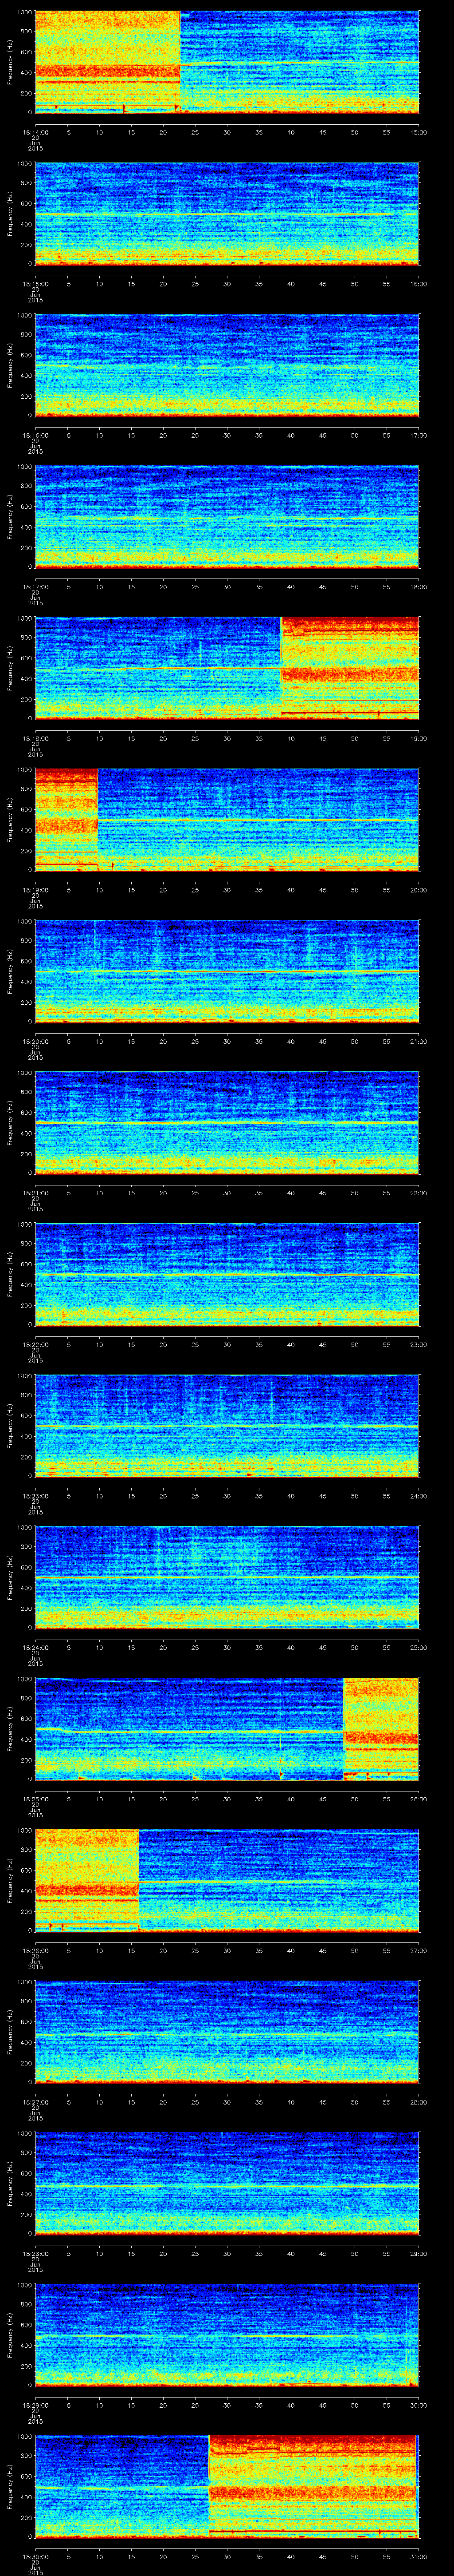Click the red noise block starting the 18:19 panel
454x2576 pixels.
click(66, 818)
